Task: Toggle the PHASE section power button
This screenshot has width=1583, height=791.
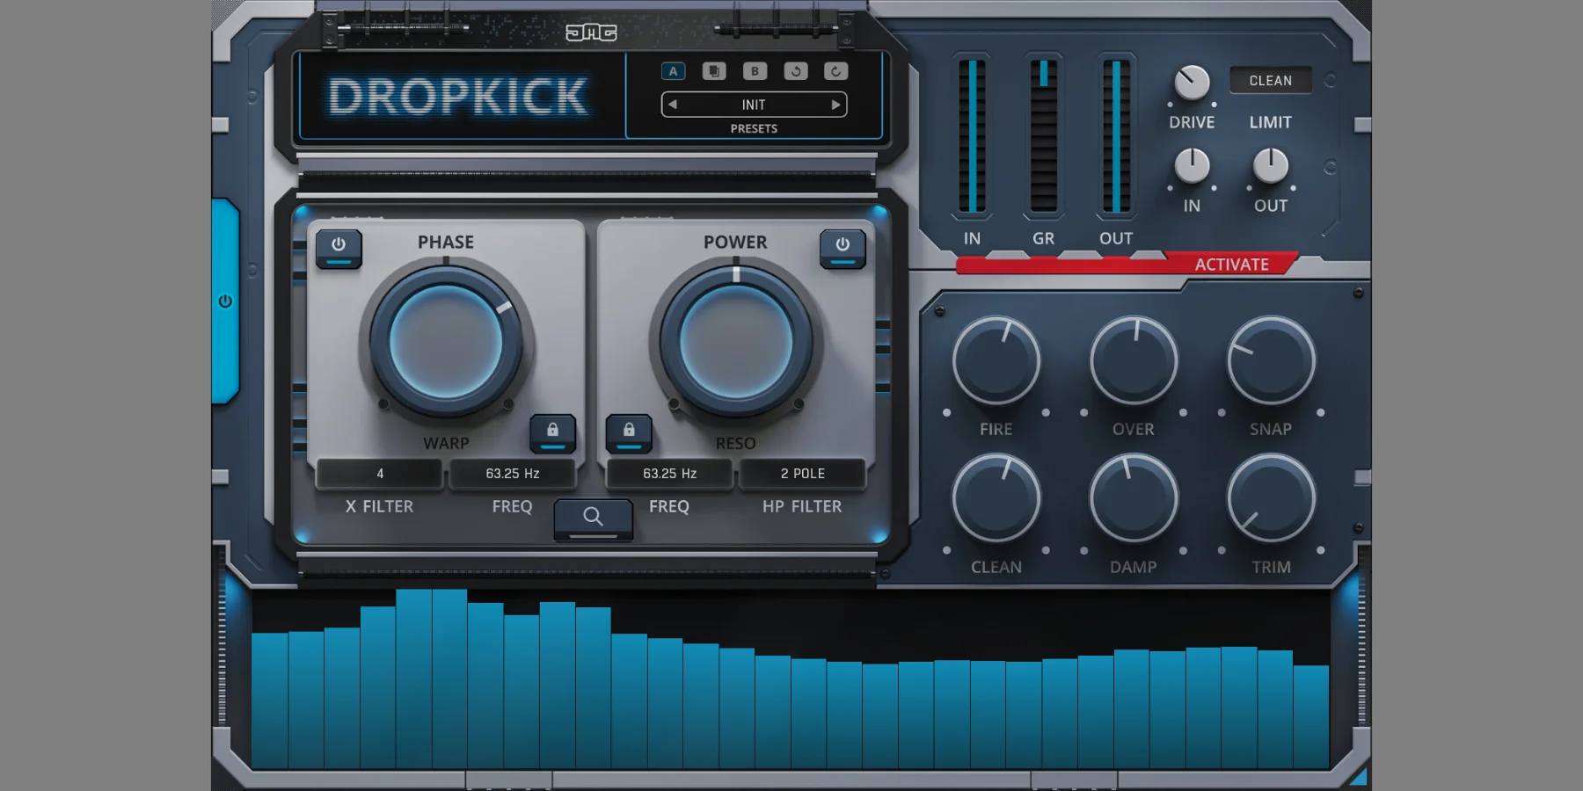Action: click(339, 247)
